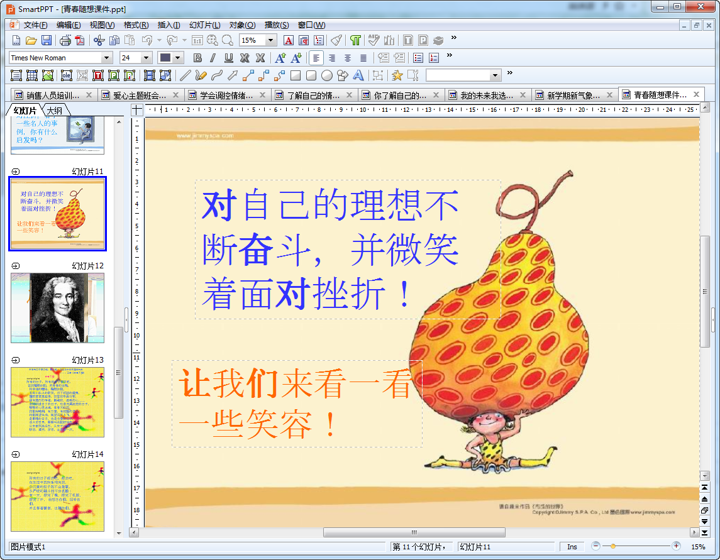Insert a picture frame icon

(47, 75)
